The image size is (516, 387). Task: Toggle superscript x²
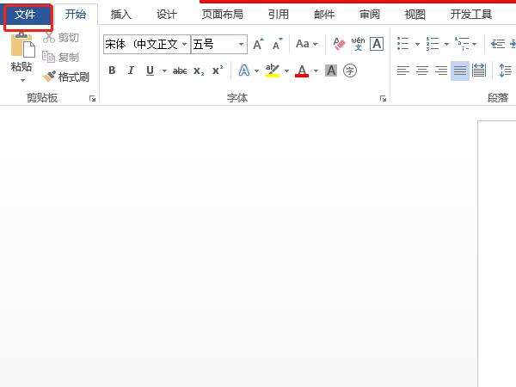[218, 71]
